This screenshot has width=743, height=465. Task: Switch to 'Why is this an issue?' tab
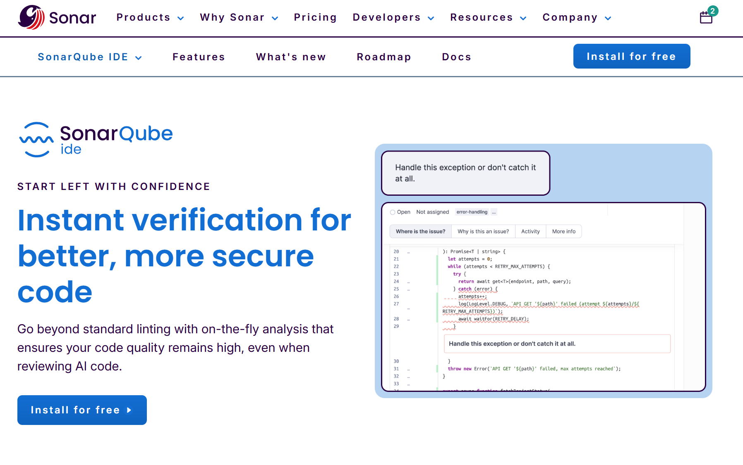483,231
